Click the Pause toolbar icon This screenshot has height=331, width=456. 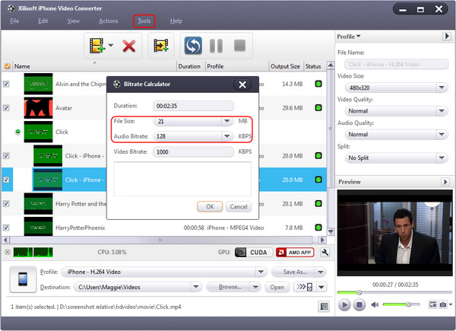coord(216,46)
